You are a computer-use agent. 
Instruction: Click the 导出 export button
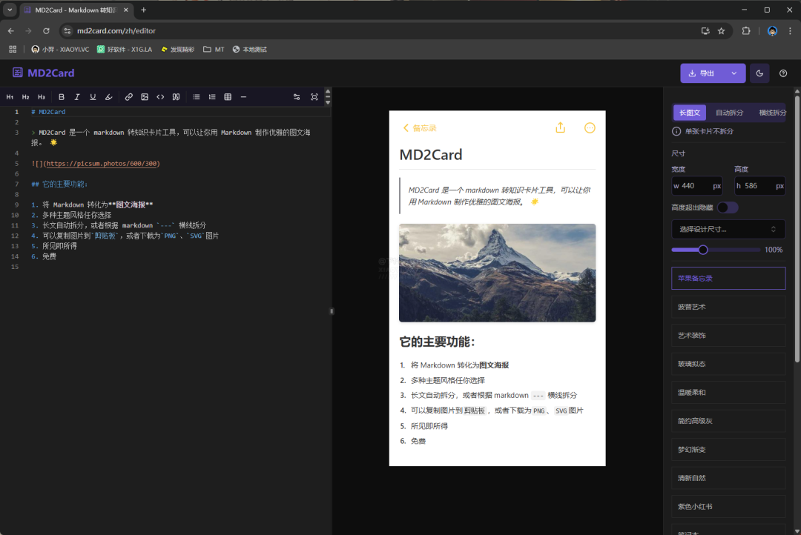tap(702, 73)
